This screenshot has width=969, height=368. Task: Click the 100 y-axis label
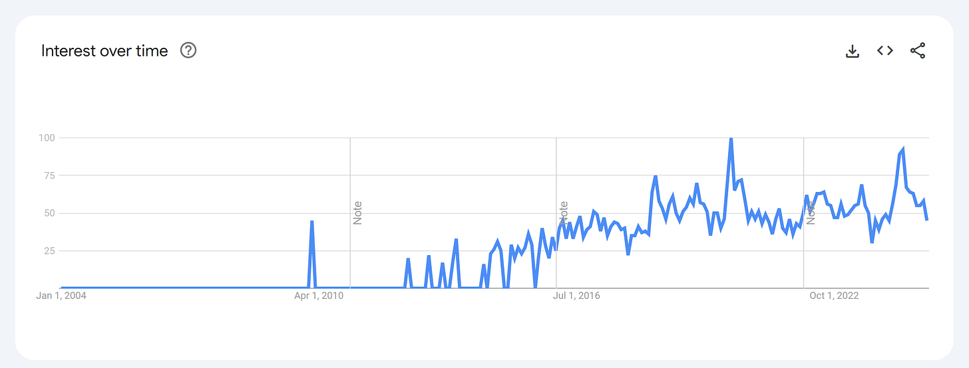click(47, 138)
